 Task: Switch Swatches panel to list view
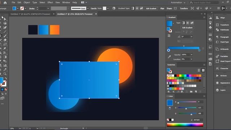click(199, 70)
